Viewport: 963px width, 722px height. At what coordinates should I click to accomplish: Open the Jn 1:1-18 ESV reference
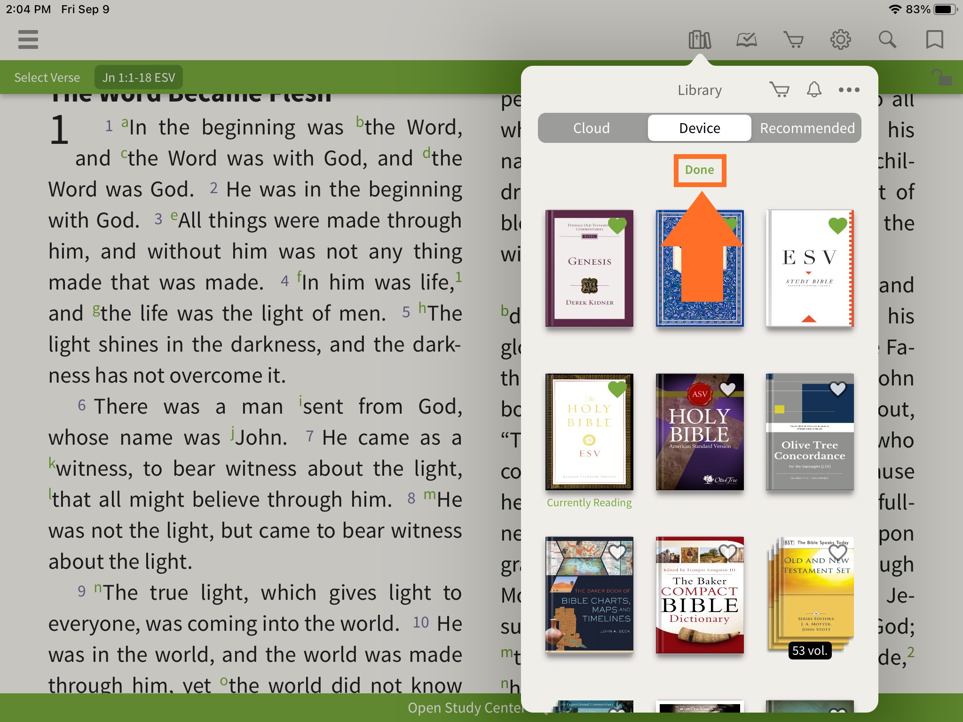[139, 78]
